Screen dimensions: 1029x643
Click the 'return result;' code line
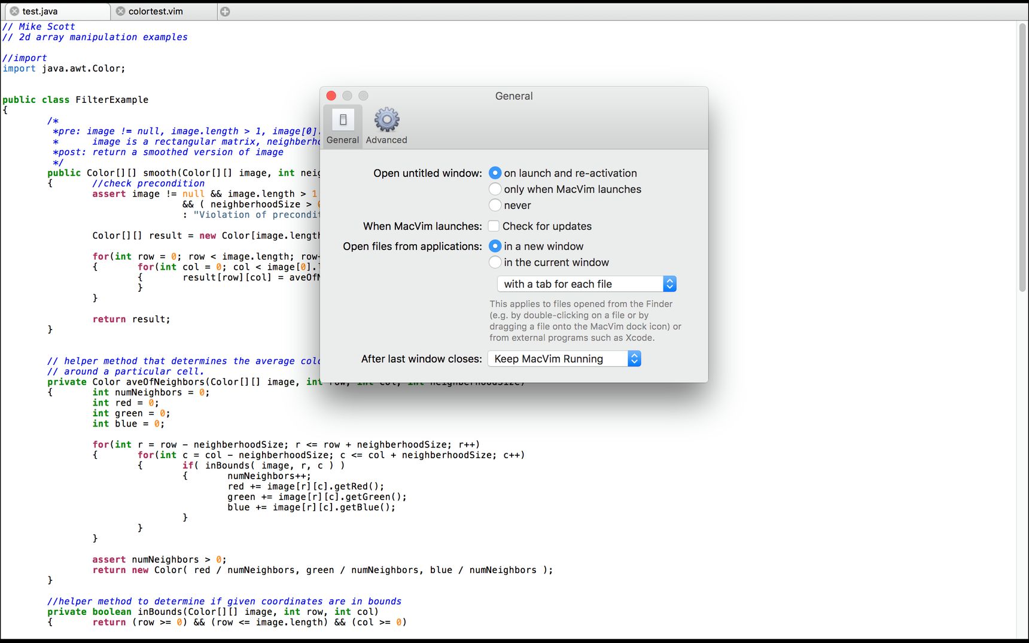(131, 319)
